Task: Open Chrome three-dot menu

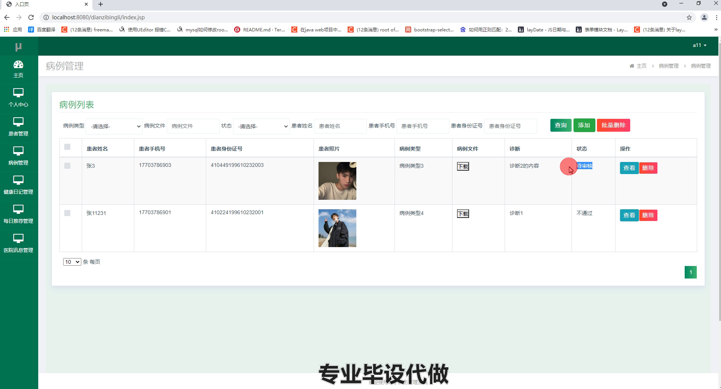Action: tap(716, 17)
